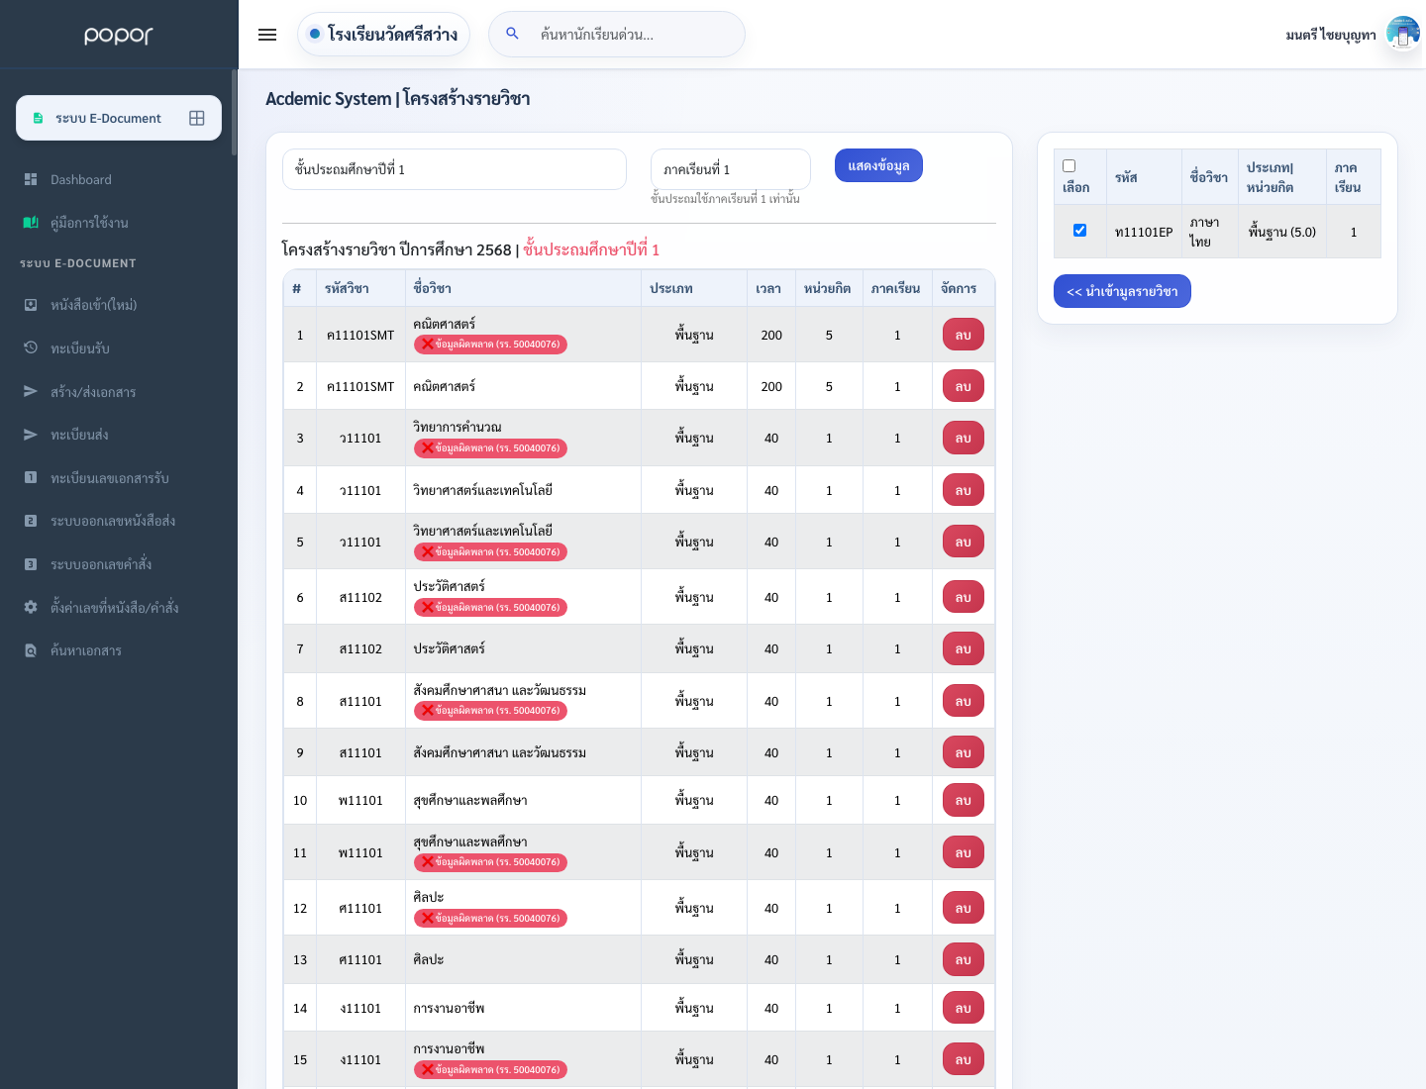The image size is (1426, 1089).
Task: Open the โรงเรียนวัดศรีสว่าง school selector
Action: point(383,35)
